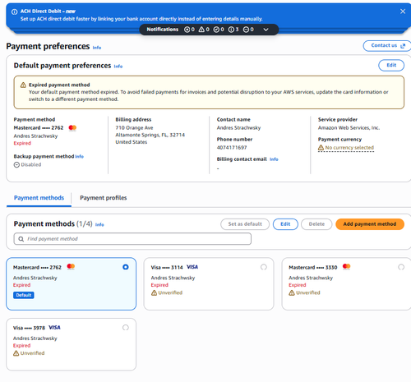411x382 pixels.
Task: Open Info link beside Default payment preferences
Action: [118, 67]
